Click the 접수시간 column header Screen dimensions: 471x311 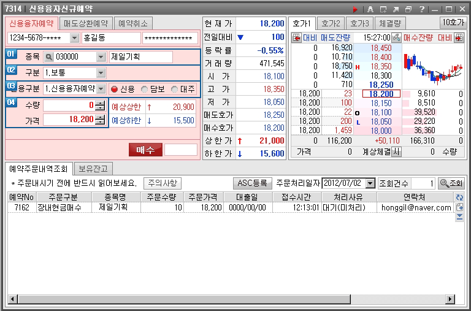coord(297,198)
